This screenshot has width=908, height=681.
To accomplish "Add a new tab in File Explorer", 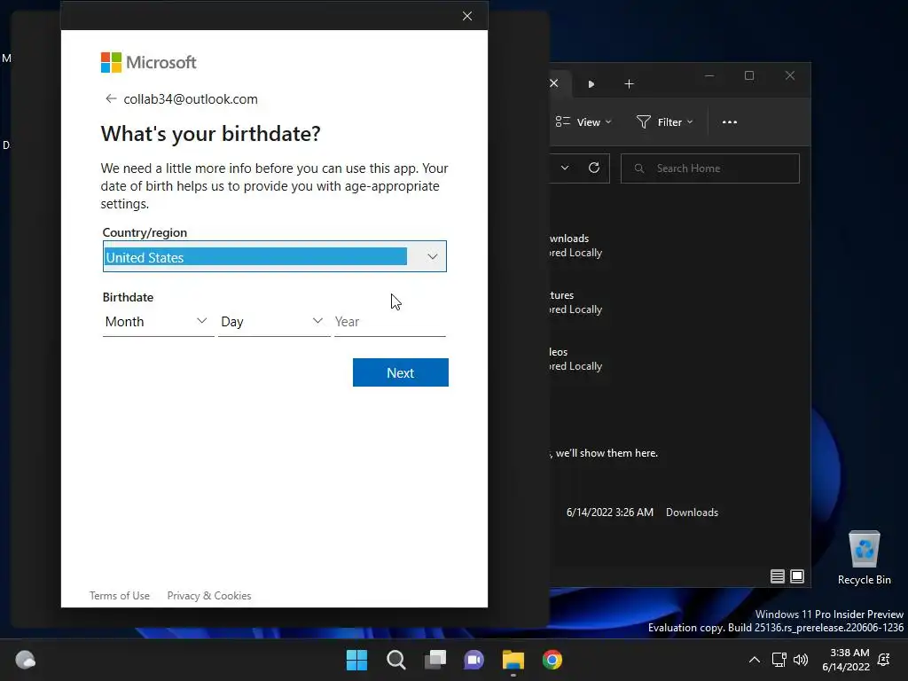I will (x=629, y=84).
